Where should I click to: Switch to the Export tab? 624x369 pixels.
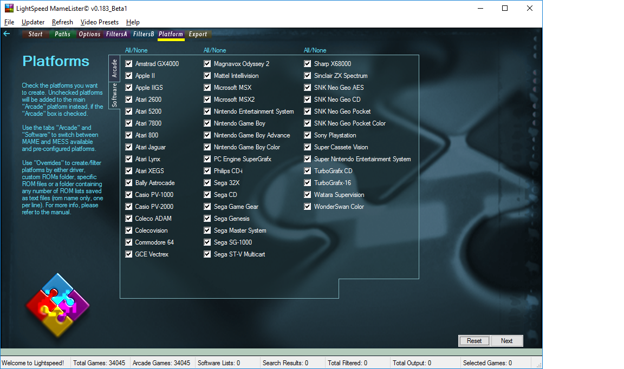pos(198,34)
